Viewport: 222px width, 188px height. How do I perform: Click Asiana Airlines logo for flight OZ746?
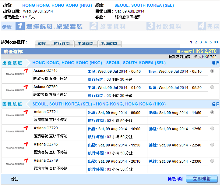pos(17,74)
